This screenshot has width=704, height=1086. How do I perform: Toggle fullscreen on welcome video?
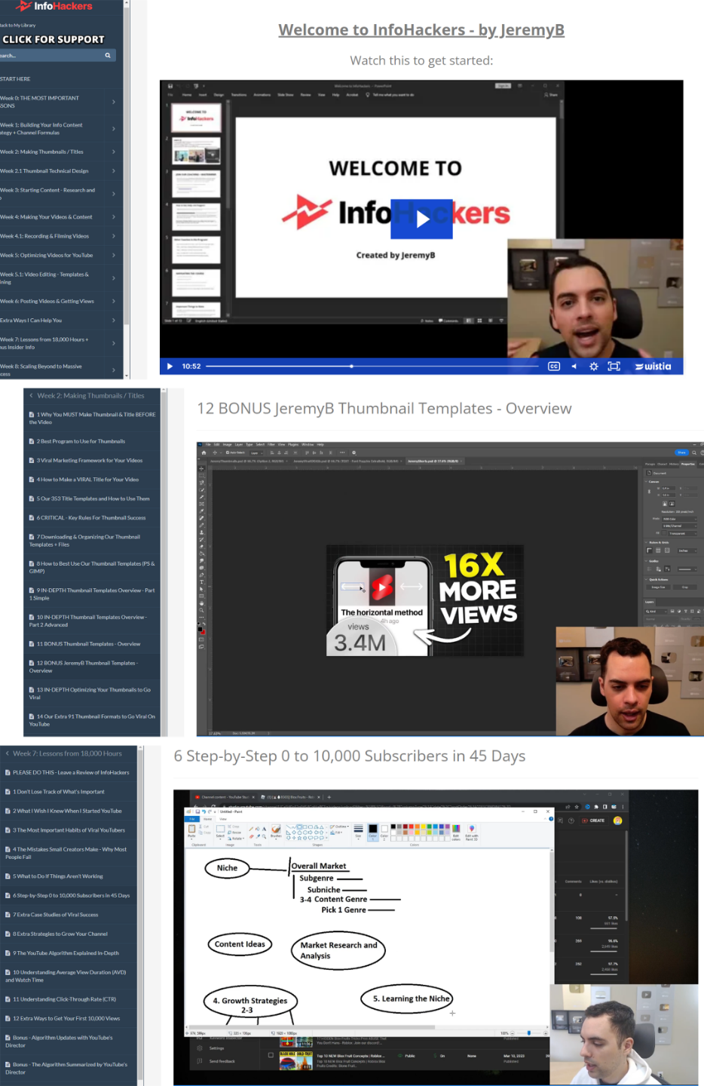point(614,367)
